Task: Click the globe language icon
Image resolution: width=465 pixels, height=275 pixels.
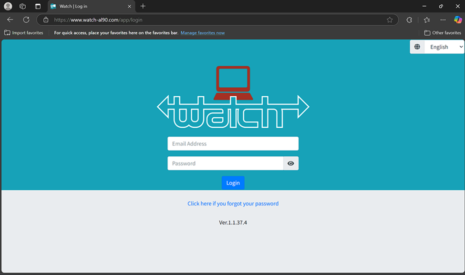Action: tap(417, 47)
